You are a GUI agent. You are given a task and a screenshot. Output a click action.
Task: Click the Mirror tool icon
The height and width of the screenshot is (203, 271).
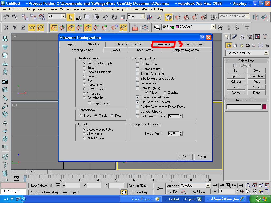point(255,17)
